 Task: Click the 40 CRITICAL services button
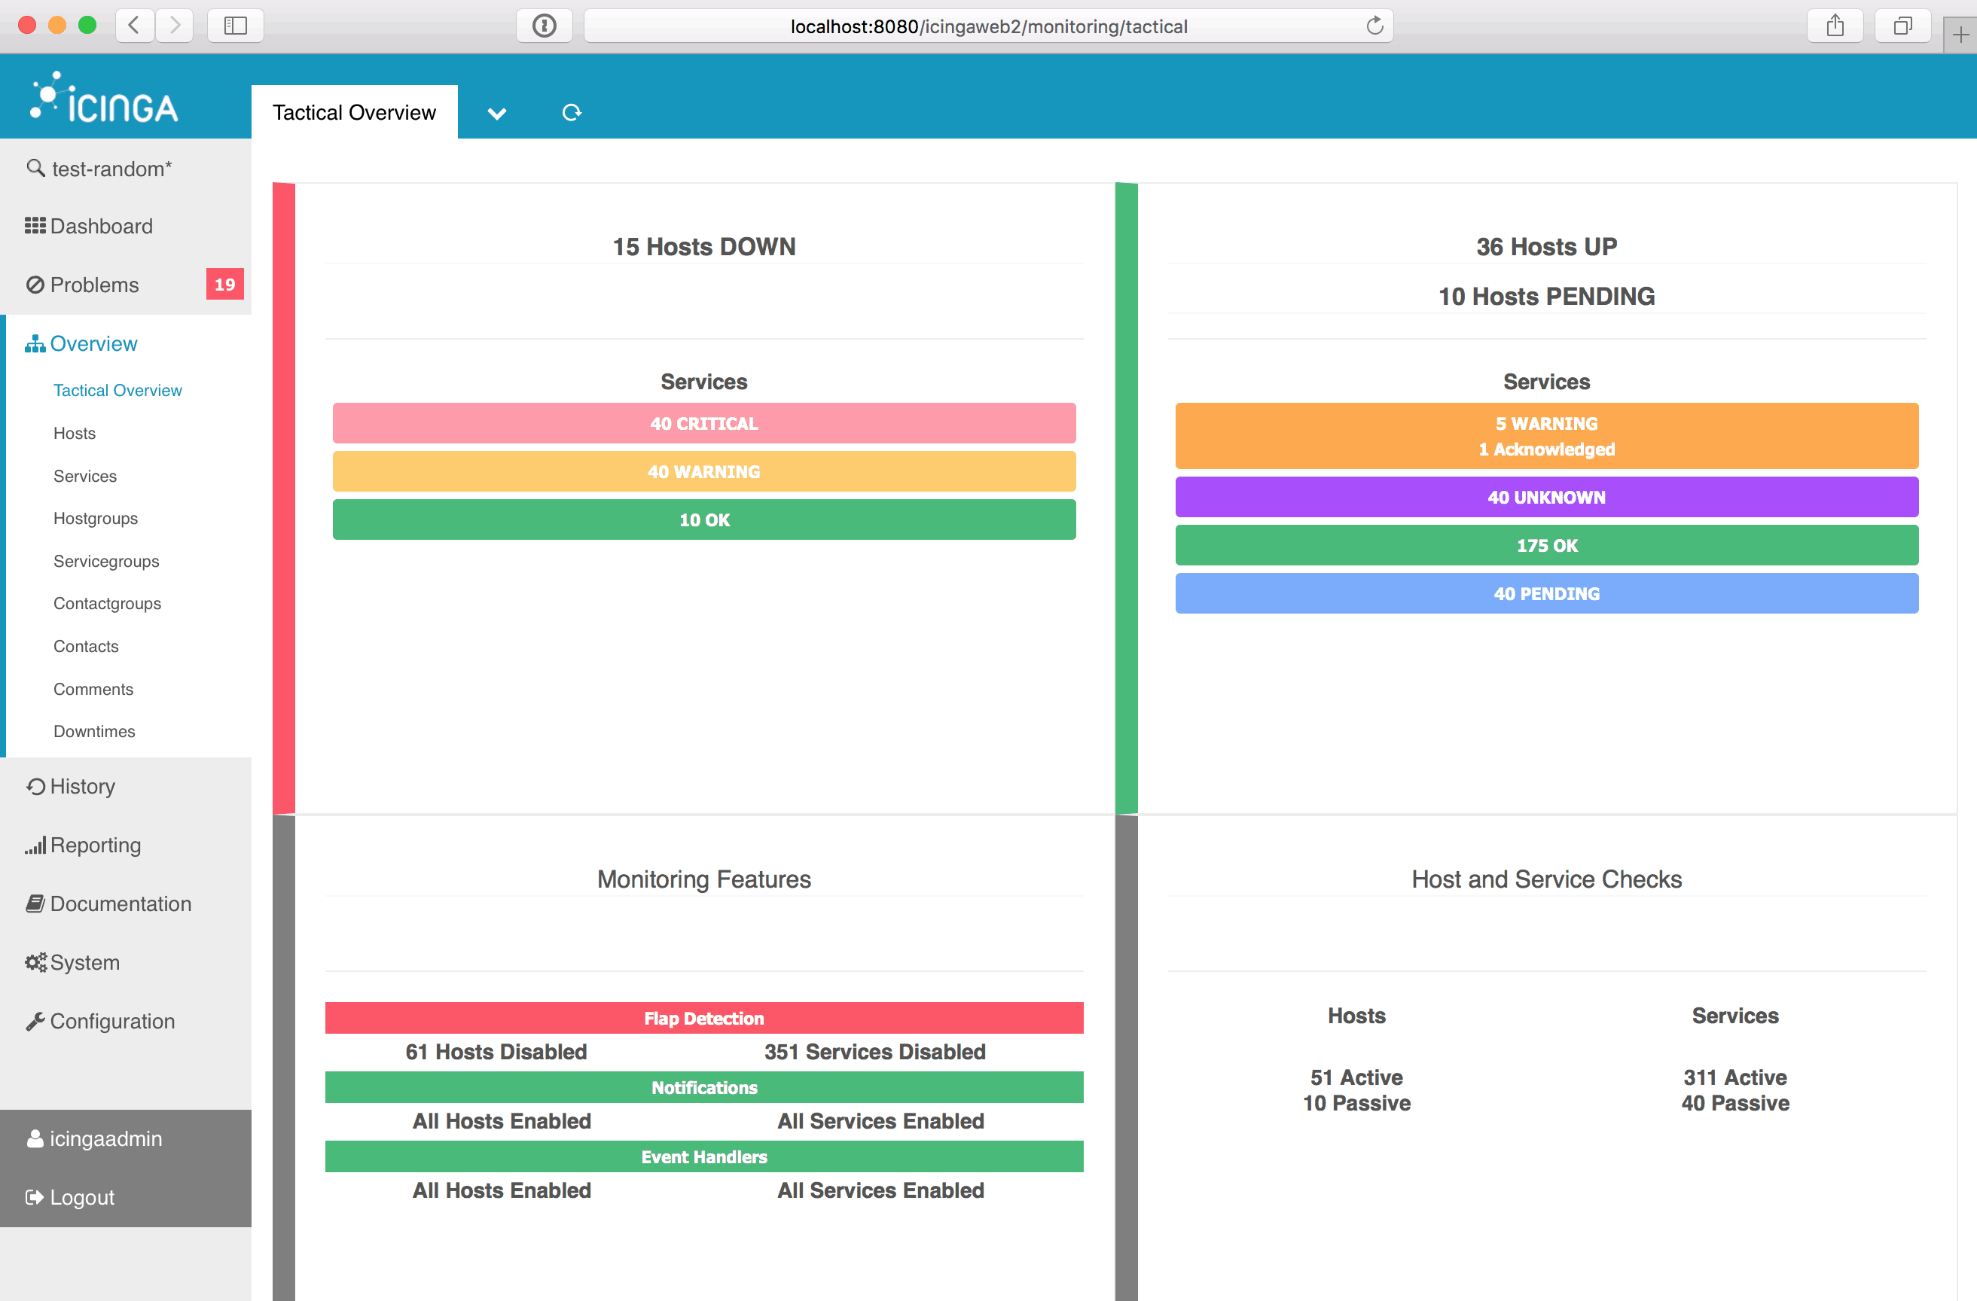tap(704, 422)
